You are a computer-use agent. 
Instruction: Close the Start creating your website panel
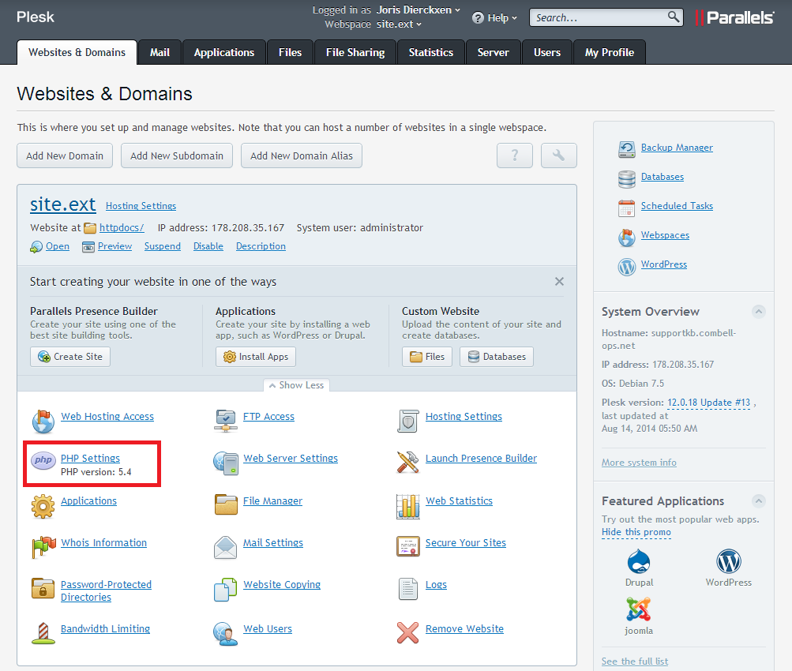tap(559, 282)
